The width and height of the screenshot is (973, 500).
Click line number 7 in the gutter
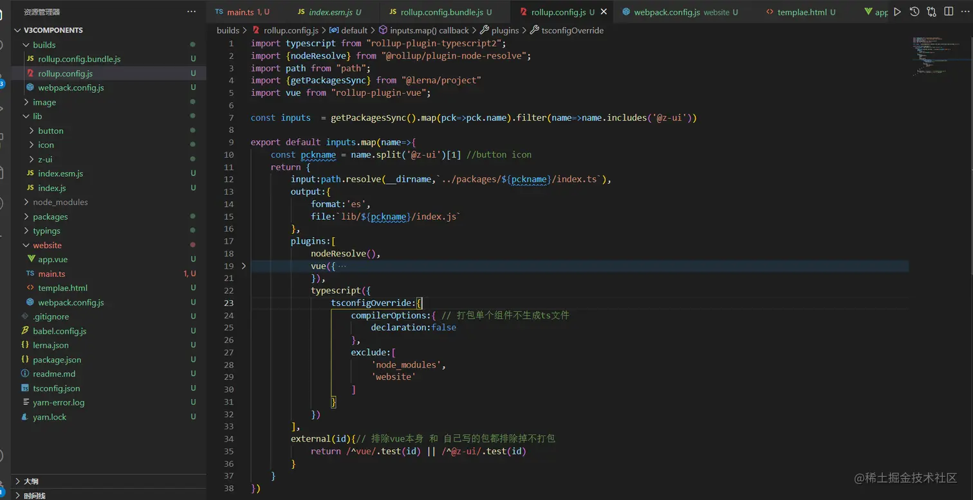[x=230, y=118]
